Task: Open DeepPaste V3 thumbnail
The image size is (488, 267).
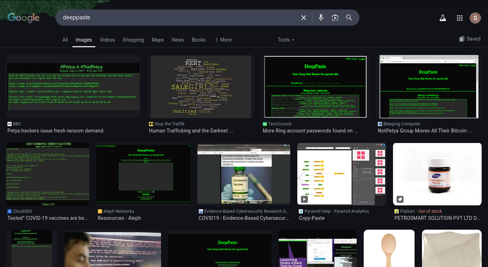Action: click(x=31, y=248)
